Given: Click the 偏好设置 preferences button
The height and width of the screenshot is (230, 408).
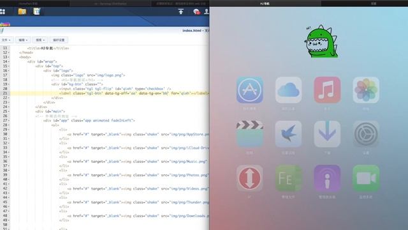Looking at the screenshot, I should [59, 40].
